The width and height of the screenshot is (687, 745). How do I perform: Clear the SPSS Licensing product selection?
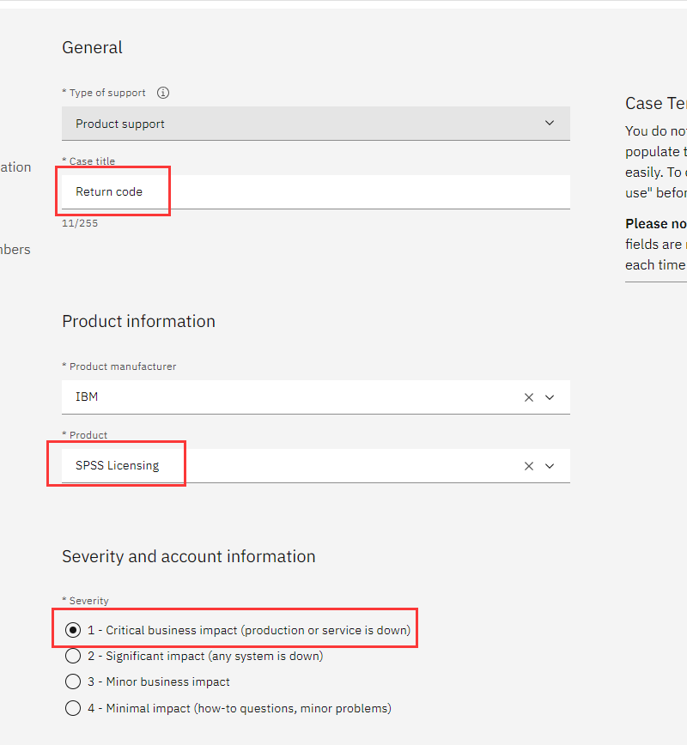coord(529,466)
